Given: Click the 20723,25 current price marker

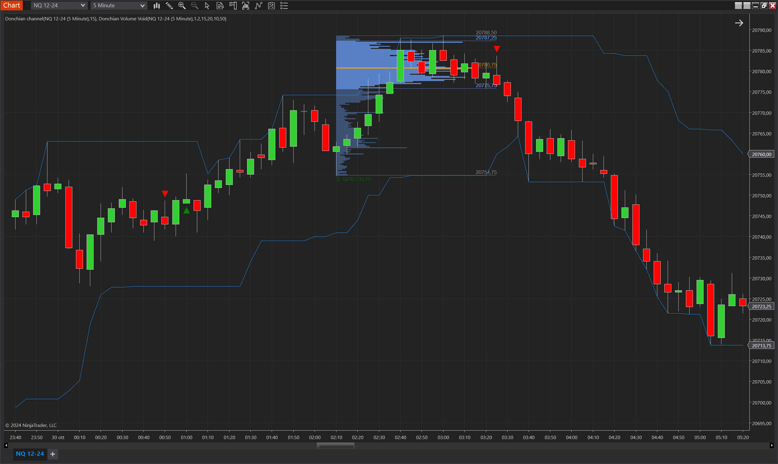Looking at the screenshot, I should 761,306.
